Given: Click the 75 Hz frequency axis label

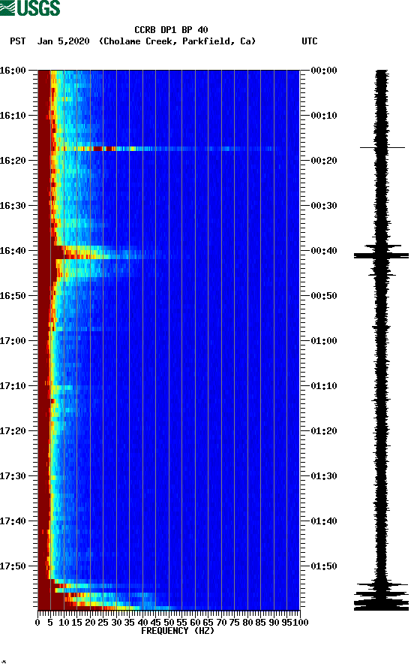Looking at the screenshot, I should pyautogui.click(x=234, y=623).
